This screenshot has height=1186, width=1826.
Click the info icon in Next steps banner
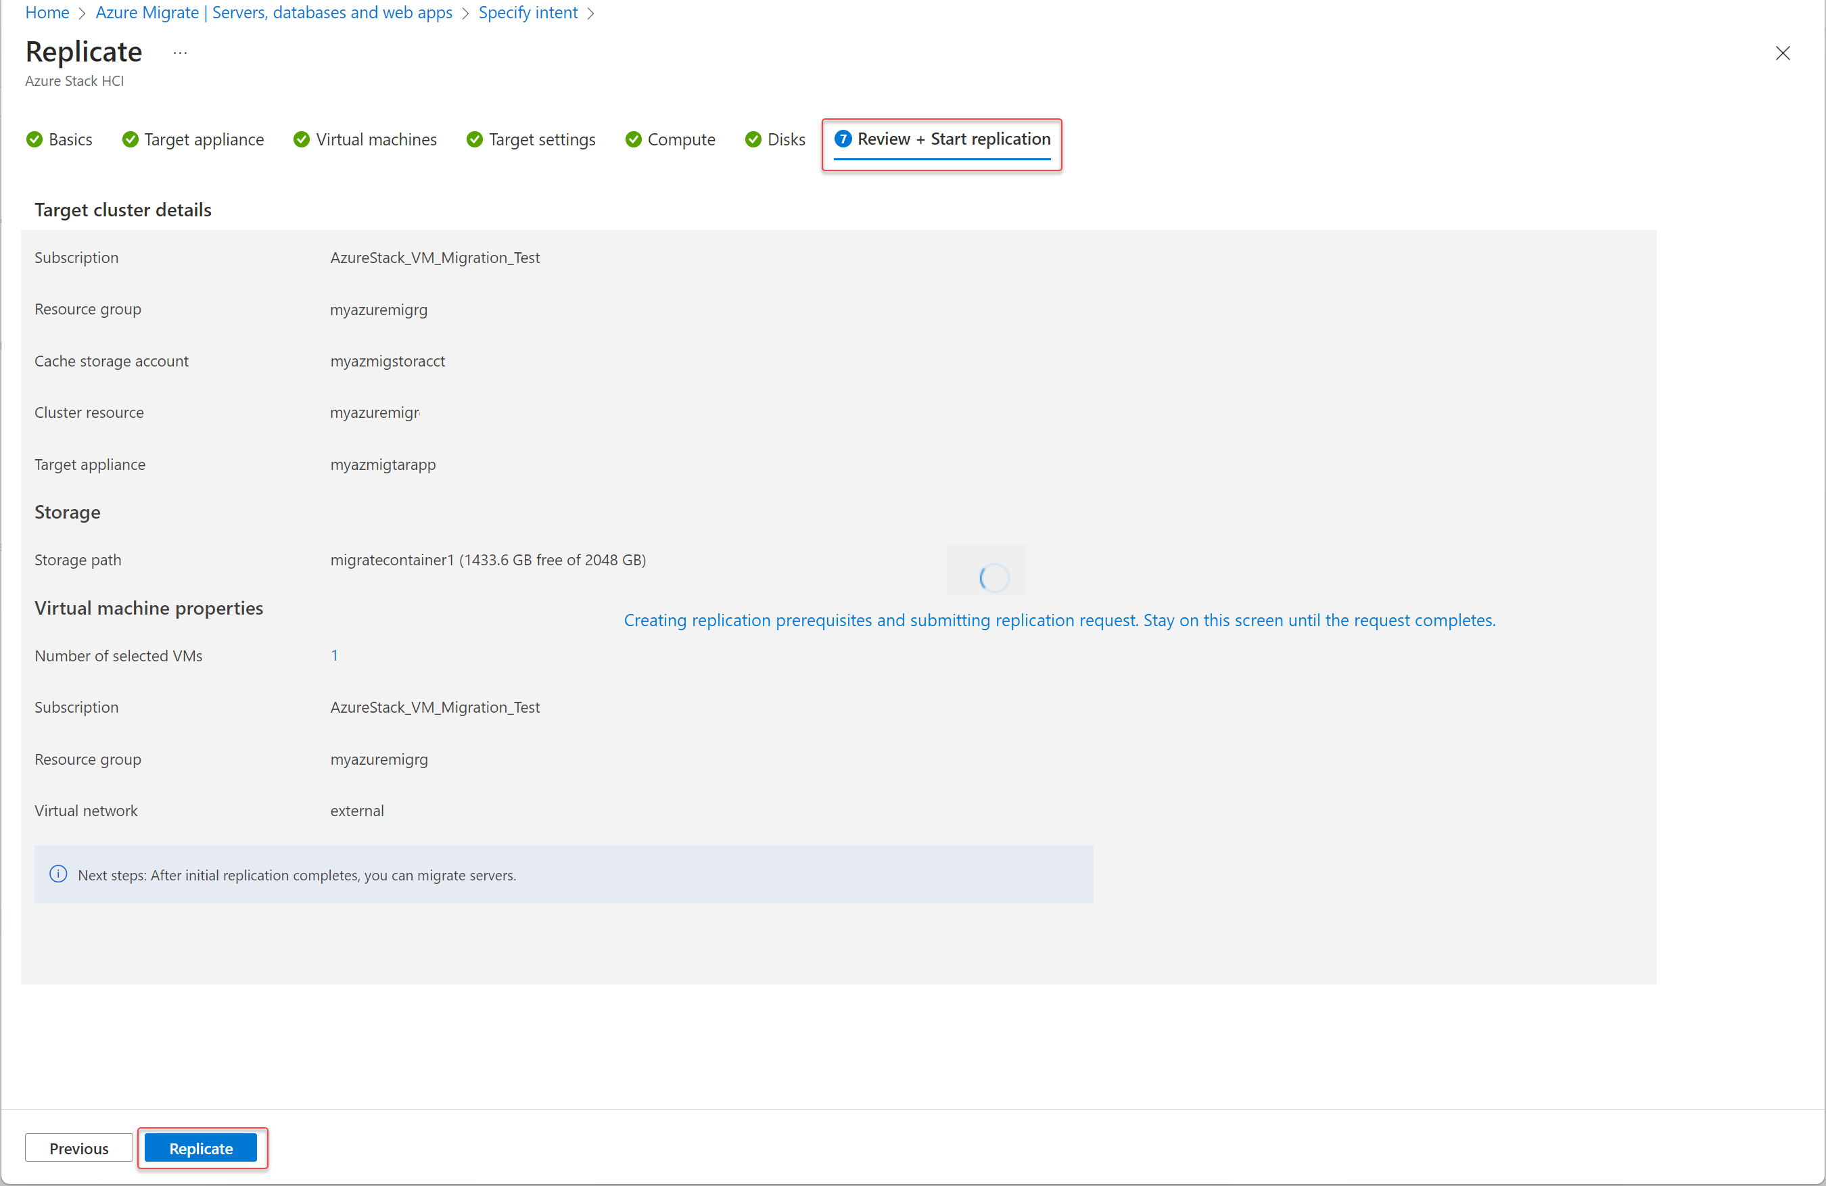(x=58, y=874)
